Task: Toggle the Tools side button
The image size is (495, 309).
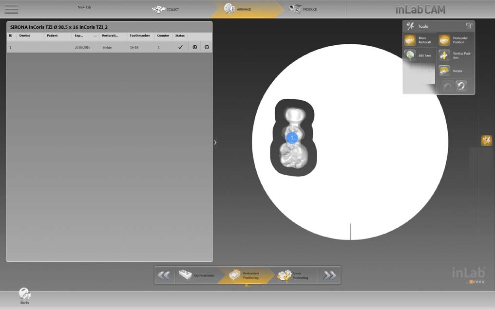Action: coord(487,140)
